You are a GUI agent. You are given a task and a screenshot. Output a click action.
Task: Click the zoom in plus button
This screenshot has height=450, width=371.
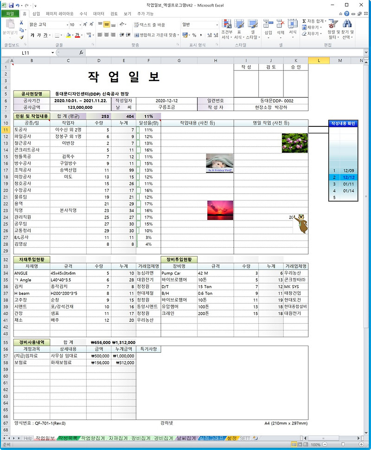[x=361, y=444]
